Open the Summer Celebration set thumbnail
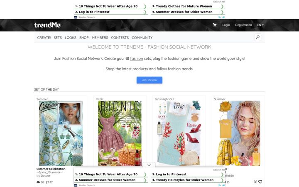Image resolution: width=299 pixels, height=187 pixels. pos(61,133)
